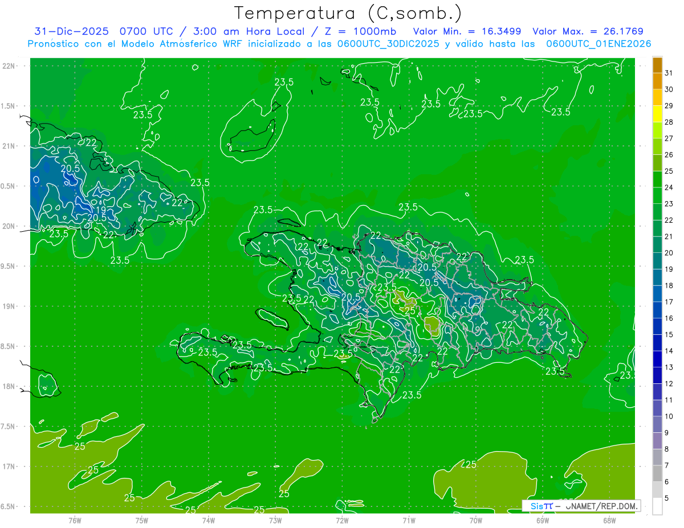Click the colorbar label 31
Image resolution: width=684 pixels, height=528 pixels.
tap(669, 73)
